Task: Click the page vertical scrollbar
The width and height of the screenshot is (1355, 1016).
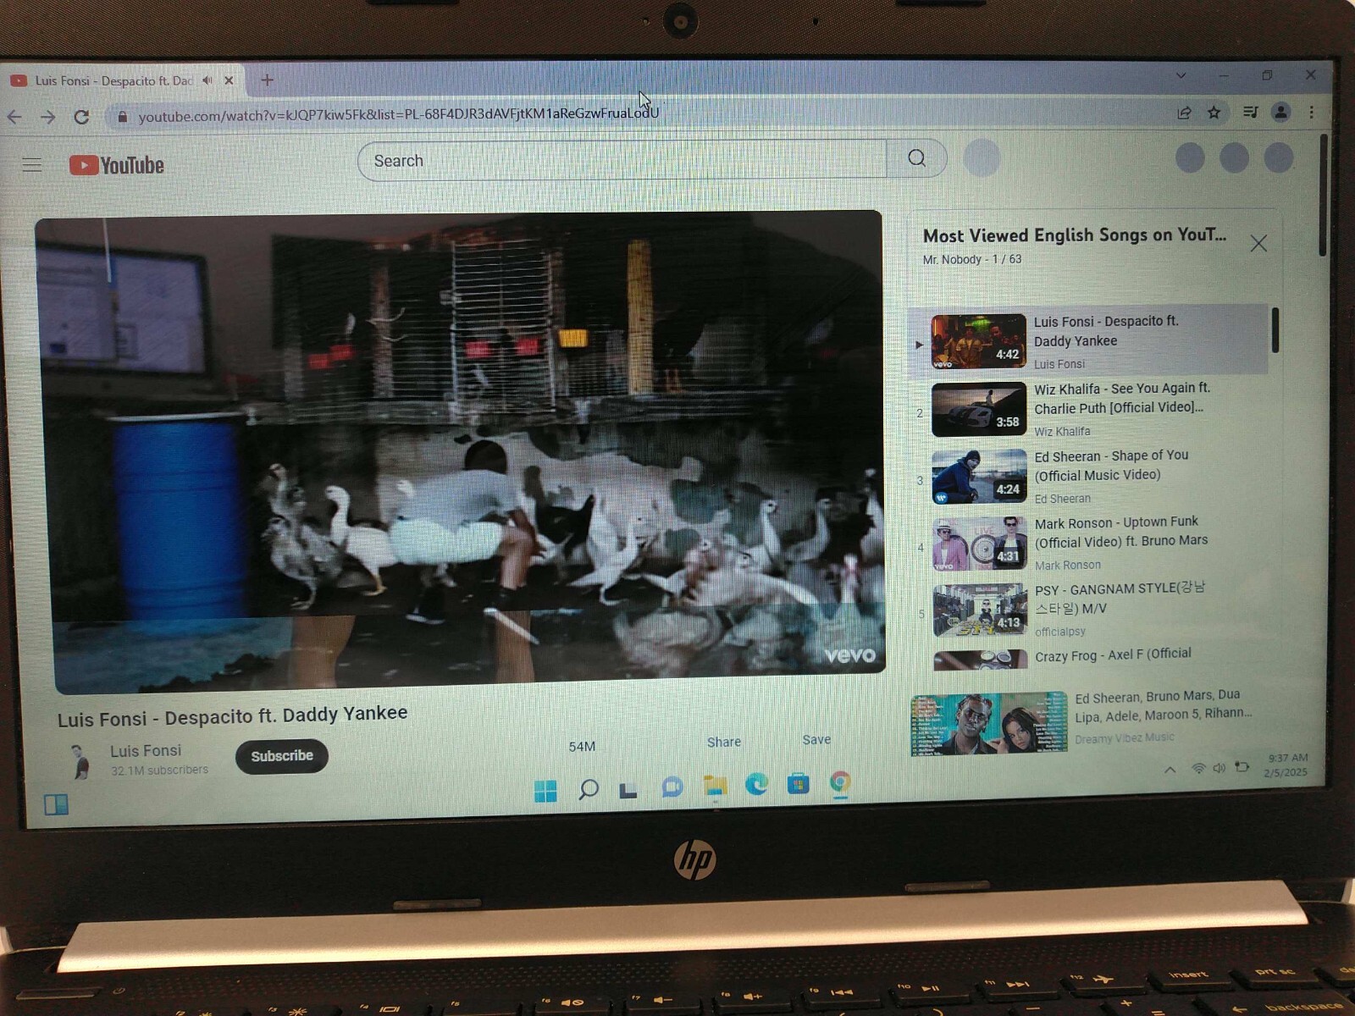Action: point(1323,195)
